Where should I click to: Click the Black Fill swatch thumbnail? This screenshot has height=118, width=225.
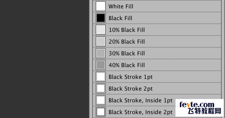coord(101,18)
